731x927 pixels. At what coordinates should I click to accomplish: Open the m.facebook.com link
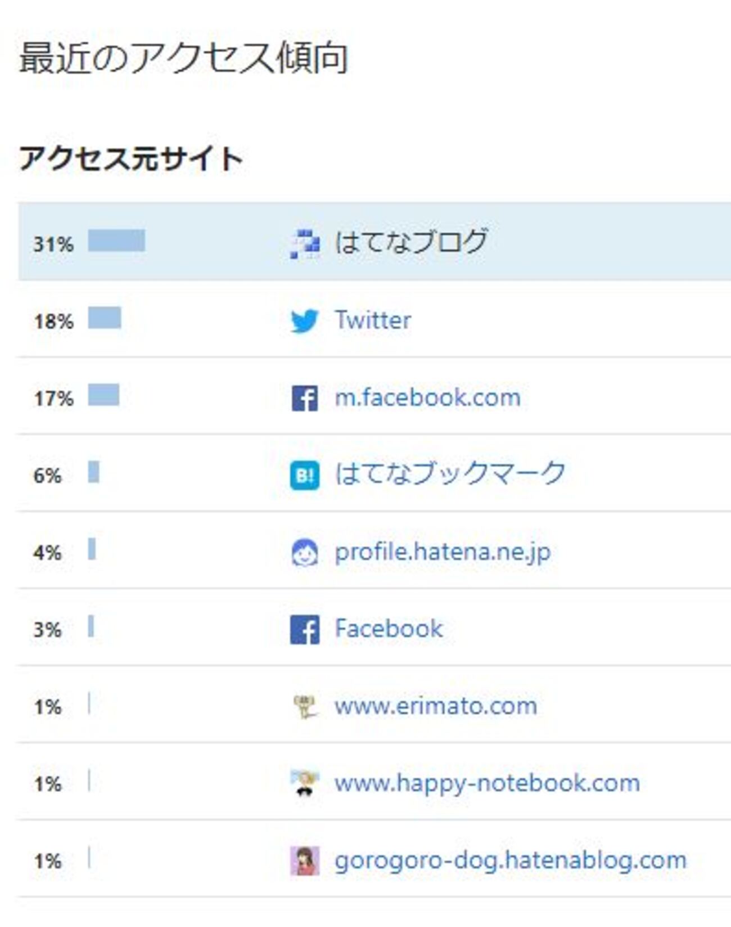point(427,397)
